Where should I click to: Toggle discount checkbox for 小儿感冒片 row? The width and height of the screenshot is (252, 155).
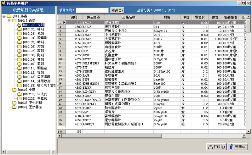(x=245, y=35)
